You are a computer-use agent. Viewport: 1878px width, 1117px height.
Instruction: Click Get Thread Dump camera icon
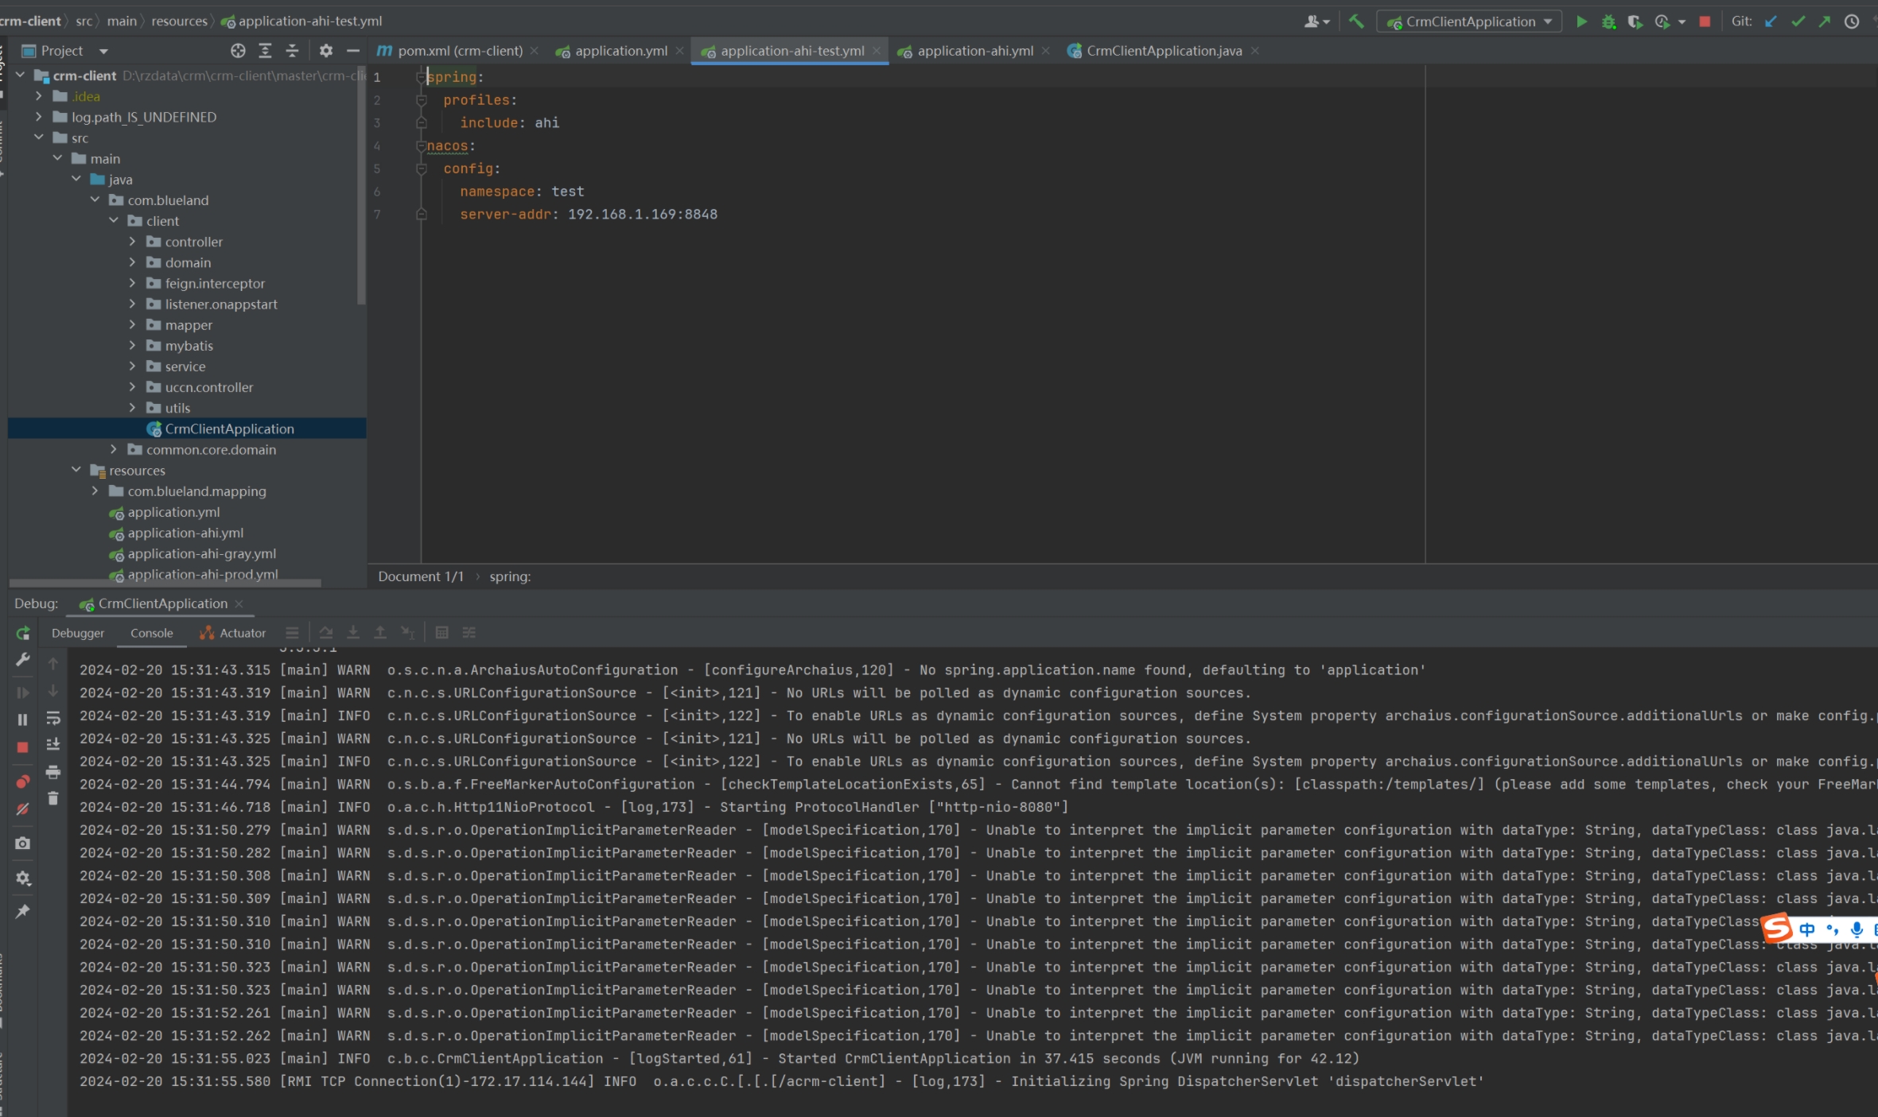click(x=22, y=844)
